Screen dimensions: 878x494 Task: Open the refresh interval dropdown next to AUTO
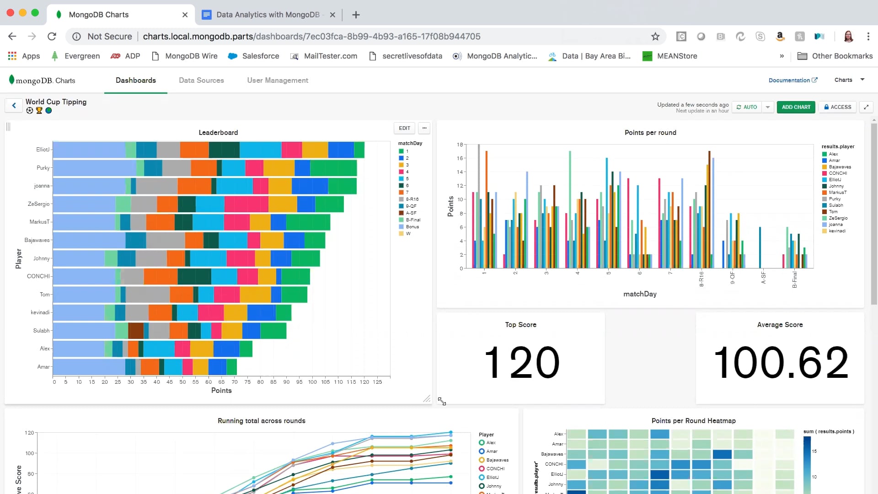point(767,107)
